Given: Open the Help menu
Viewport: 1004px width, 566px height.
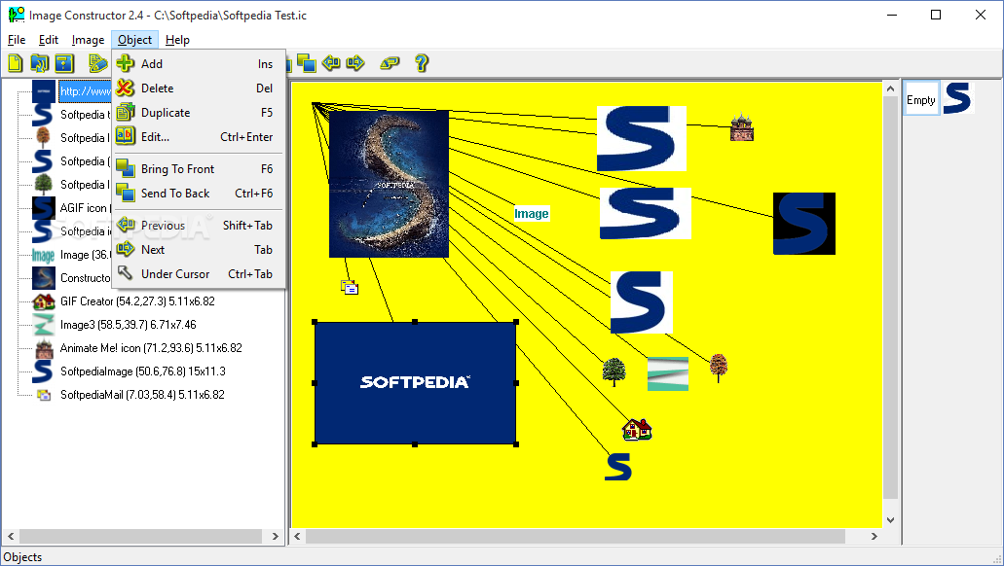Looking at the screenshot, I should point(177,40).
